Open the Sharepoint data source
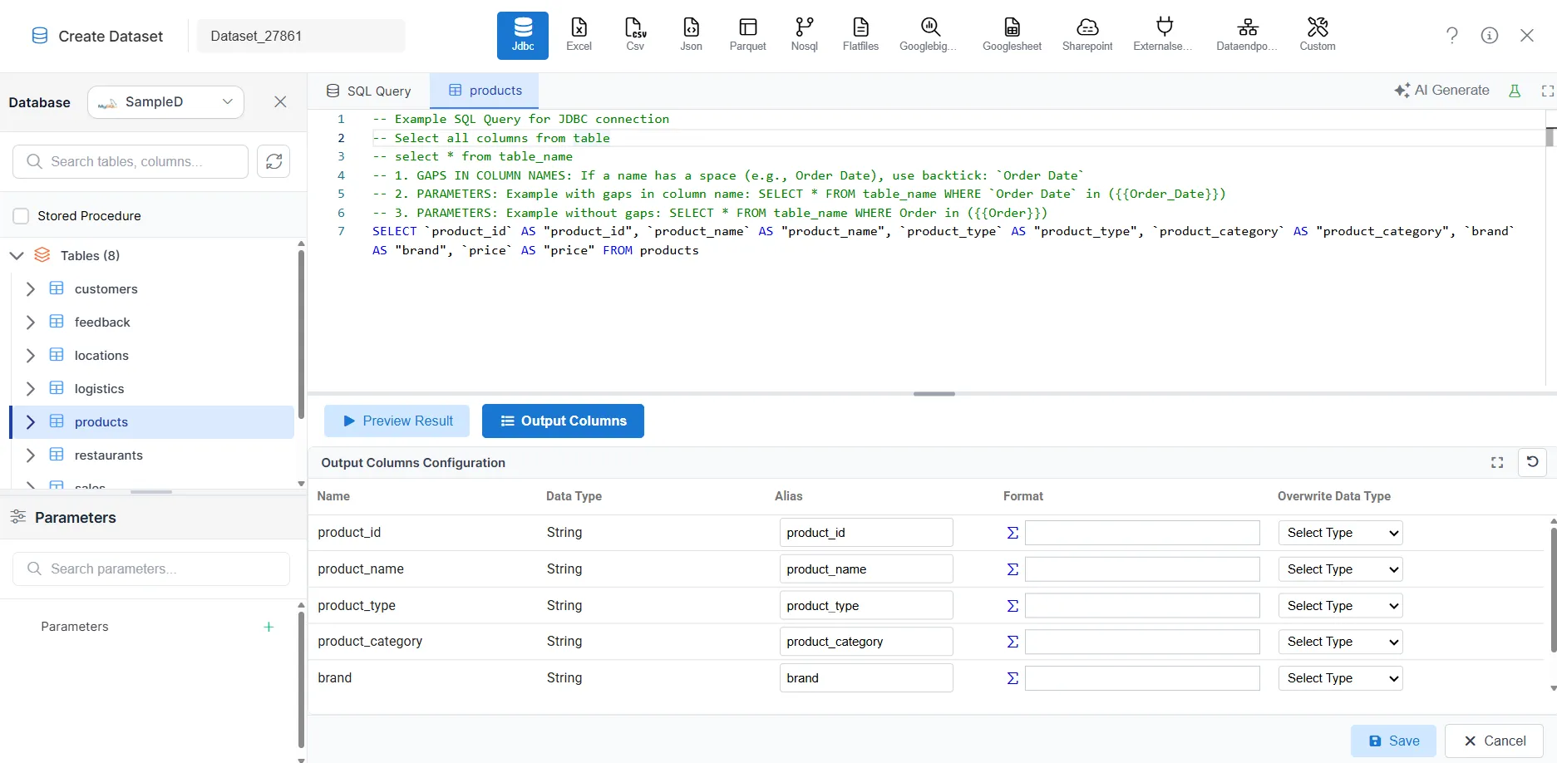This screenshot has height=763, width=1557. point(1086,33)
